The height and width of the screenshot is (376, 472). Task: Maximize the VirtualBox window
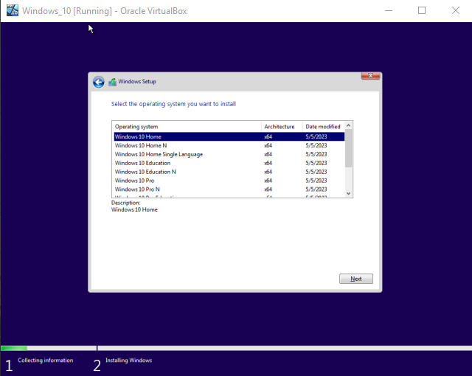coord(422,10)
